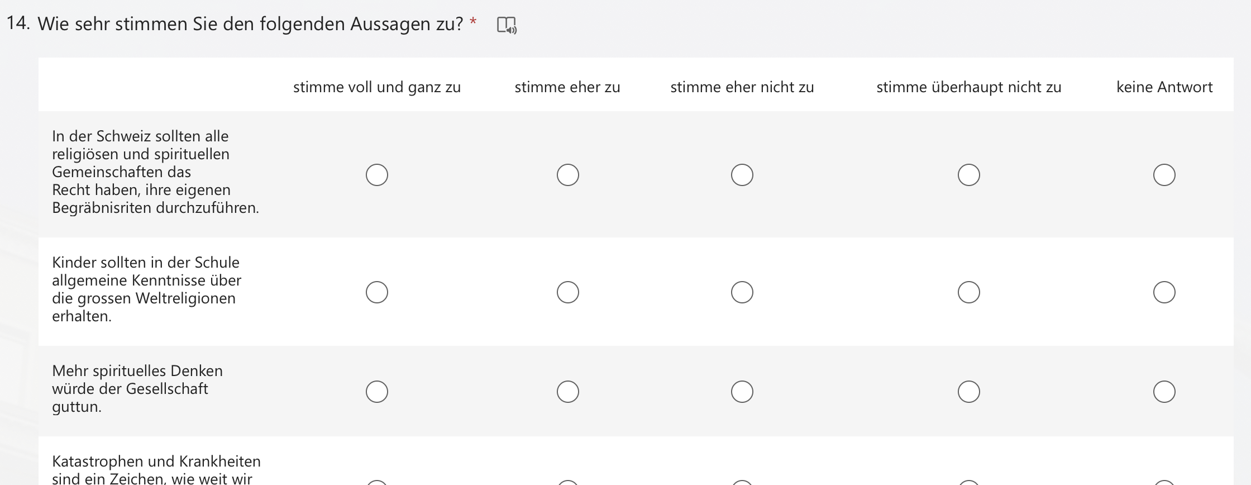
Task: Pick 'stimme eher zu' for spirituelles Denken row
Action: [568, 392]
